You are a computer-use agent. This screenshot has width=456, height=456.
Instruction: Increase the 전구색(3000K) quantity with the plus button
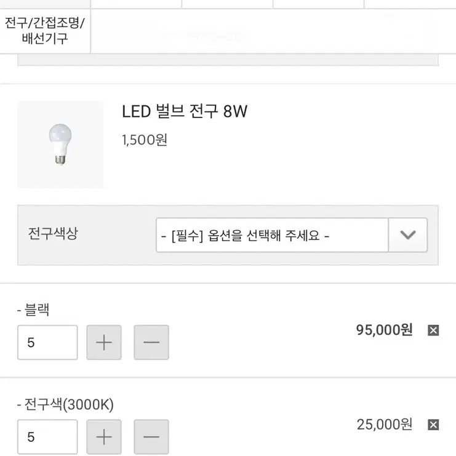pyautogui.click(x=104, y=437)
